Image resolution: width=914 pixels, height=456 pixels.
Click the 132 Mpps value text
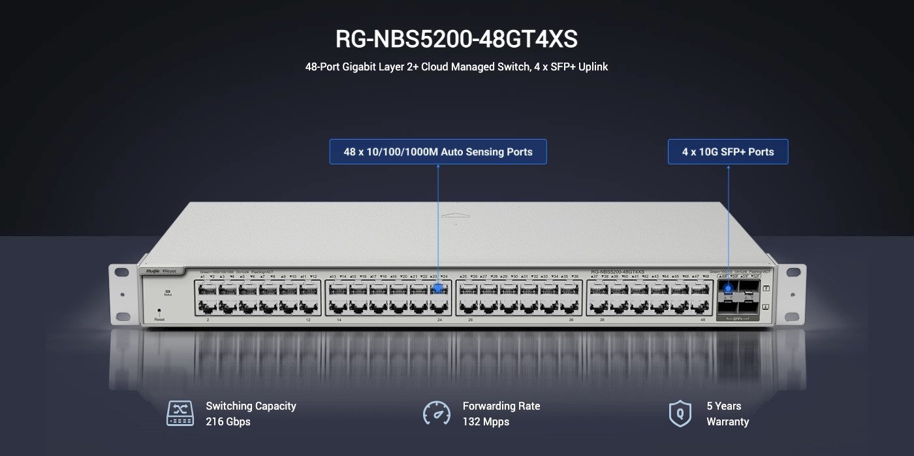coord(486,421)
